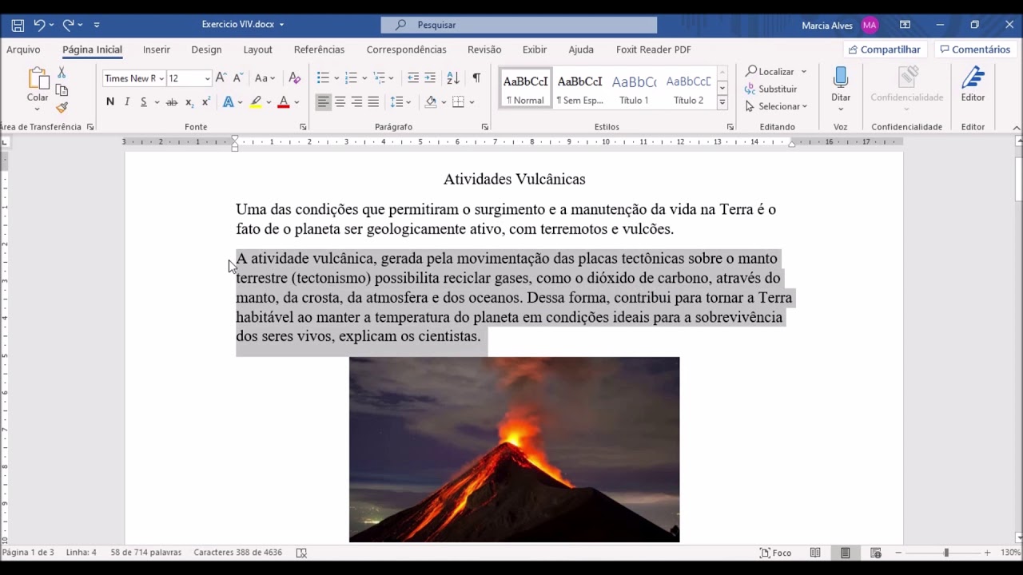
Task: Click the red font color button
Action: pos(283,102)
